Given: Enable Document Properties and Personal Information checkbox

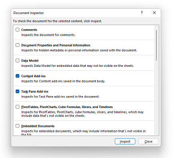Looking at the screenshot, I should coord(18,45).
